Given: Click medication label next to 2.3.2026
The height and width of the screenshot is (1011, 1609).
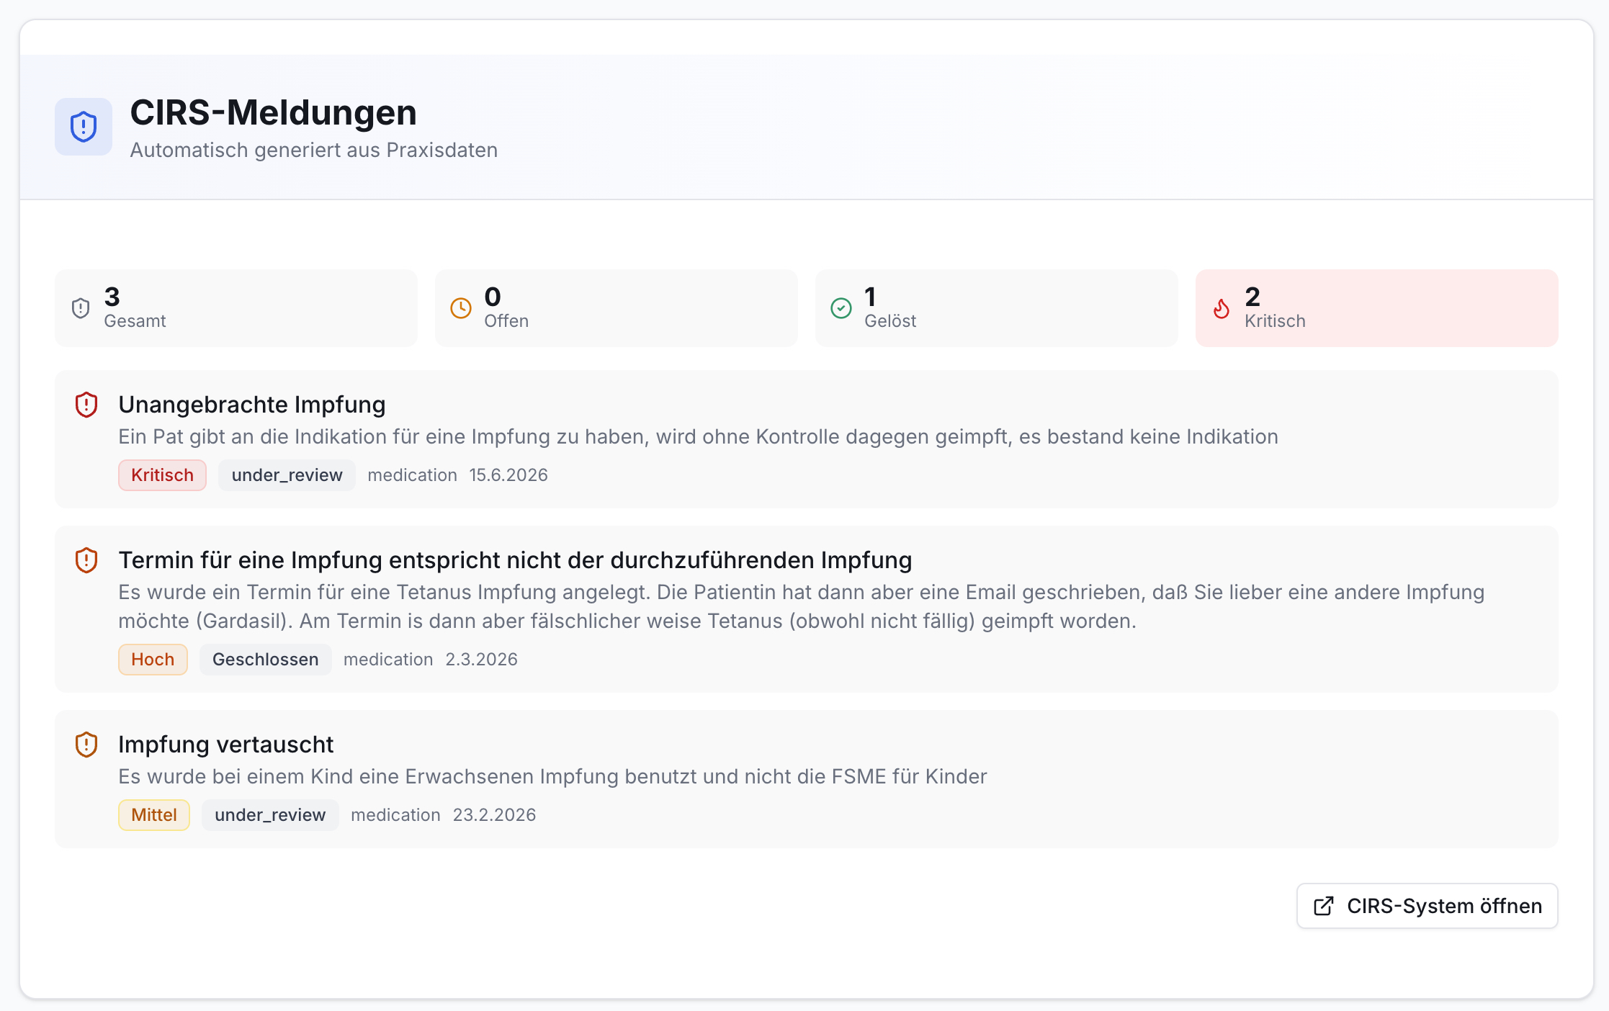Looking at the screenshot, I should tap(388, 660).
